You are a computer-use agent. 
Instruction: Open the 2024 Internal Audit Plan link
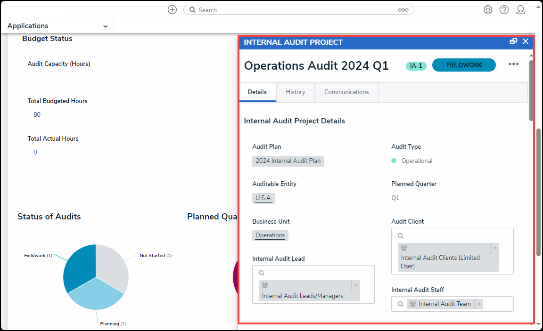[288, 161]
